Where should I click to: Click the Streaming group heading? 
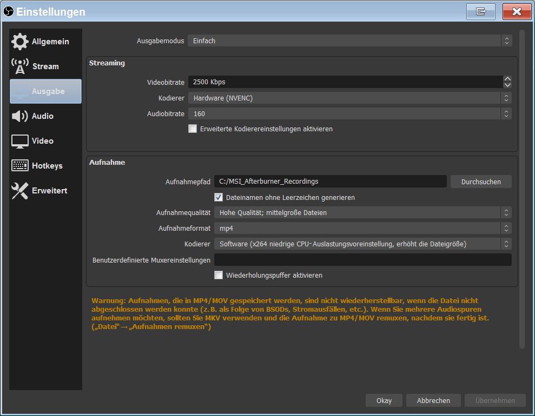point(107,63)
